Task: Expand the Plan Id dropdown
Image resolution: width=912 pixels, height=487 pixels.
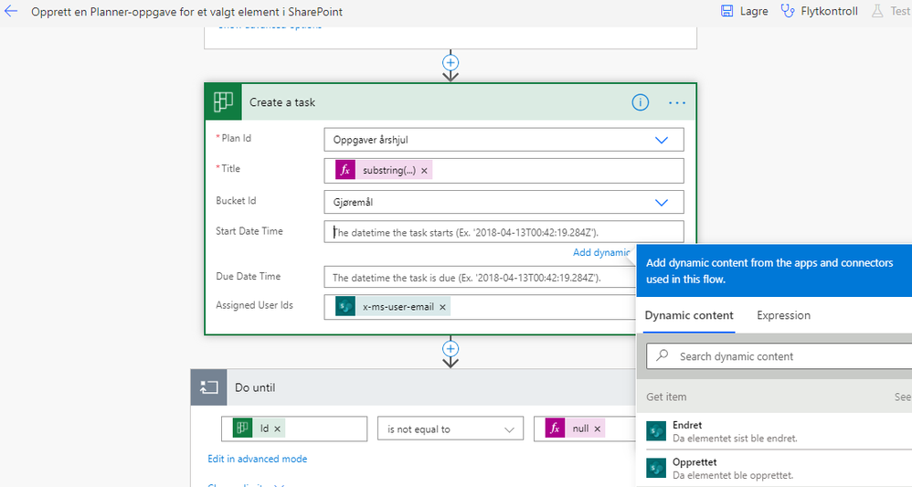Action: coord(662,140)
